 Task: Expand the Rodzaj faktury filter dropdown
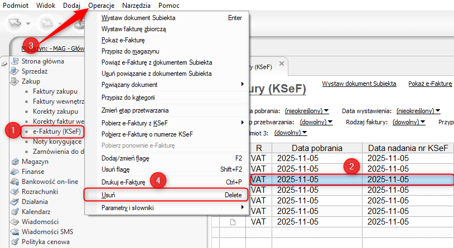coord(414,121)
